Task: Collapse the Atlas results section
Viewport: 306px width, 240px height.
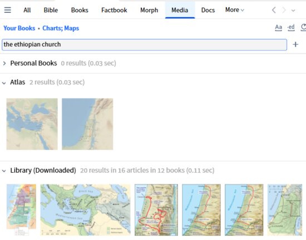Action: 4,83
